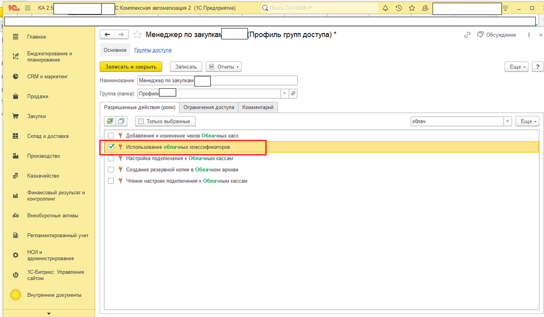Add this profile to favorites star

coord(137,34)
